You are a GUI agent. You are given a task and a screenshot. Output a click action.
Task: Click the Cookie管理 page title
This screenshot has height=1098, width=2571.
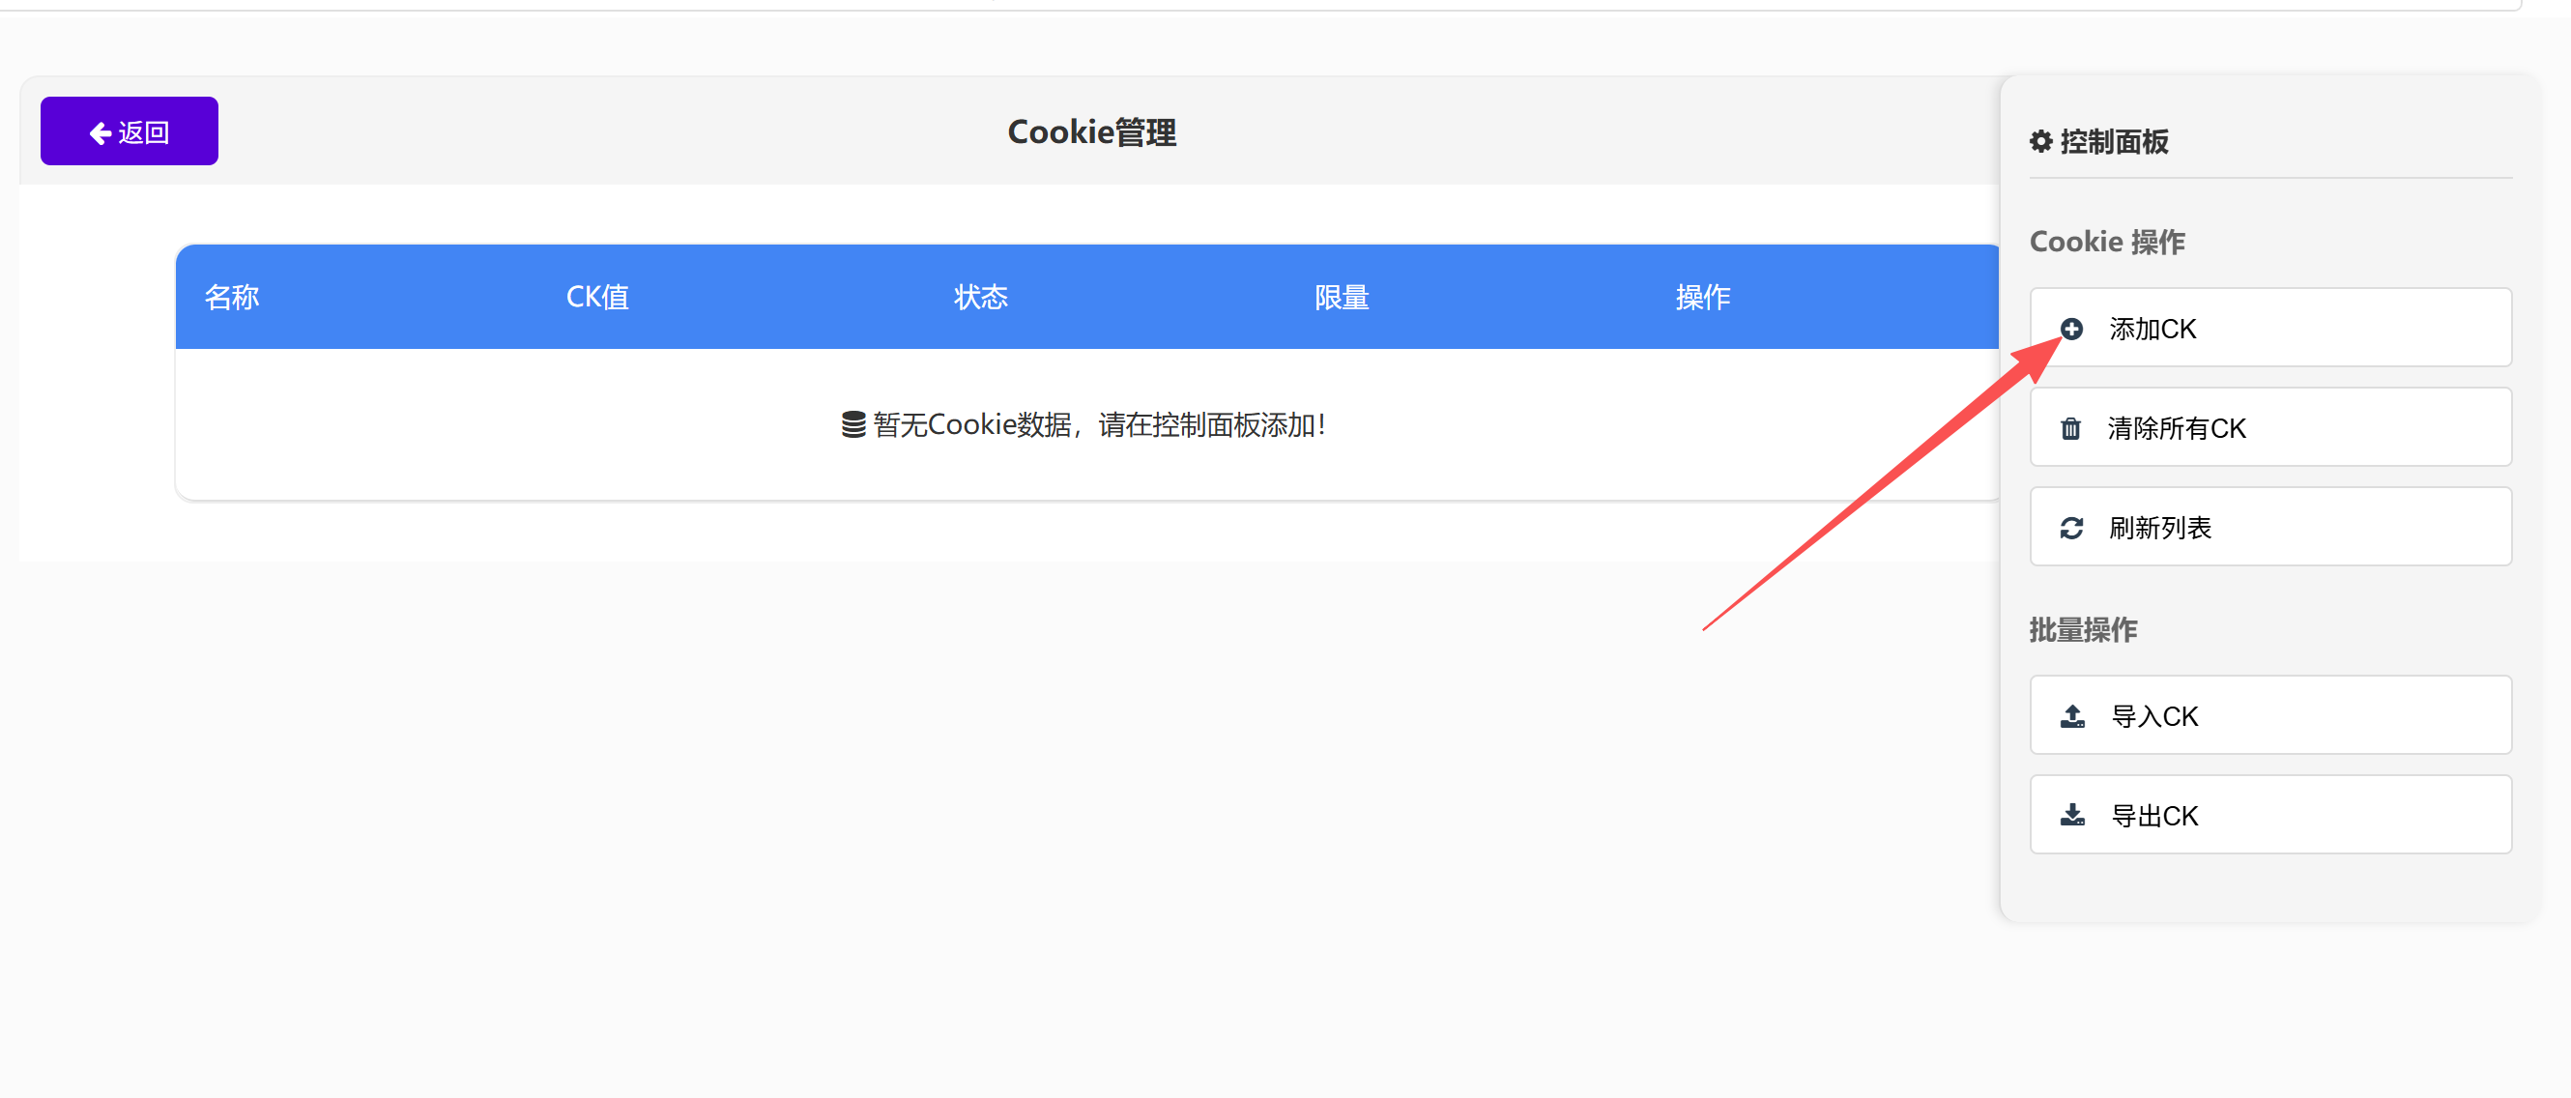(1091, 131)
